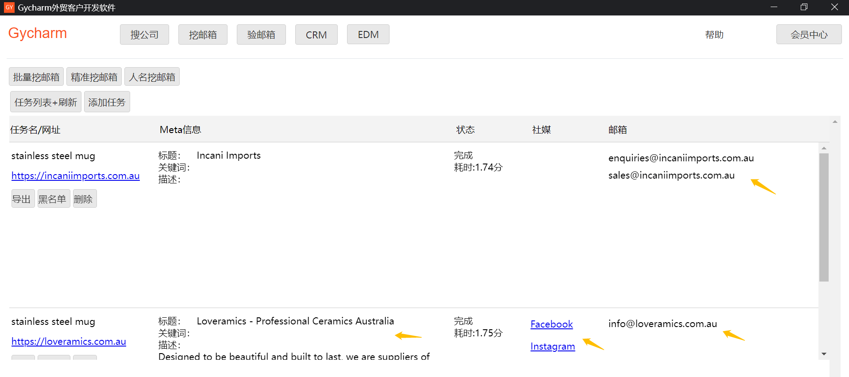
Task: Click the 状态 column header
Action: coord(465,129)
